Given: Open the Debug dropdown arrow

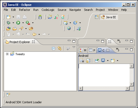Looking at the screenshot, I should coord(13,23).
